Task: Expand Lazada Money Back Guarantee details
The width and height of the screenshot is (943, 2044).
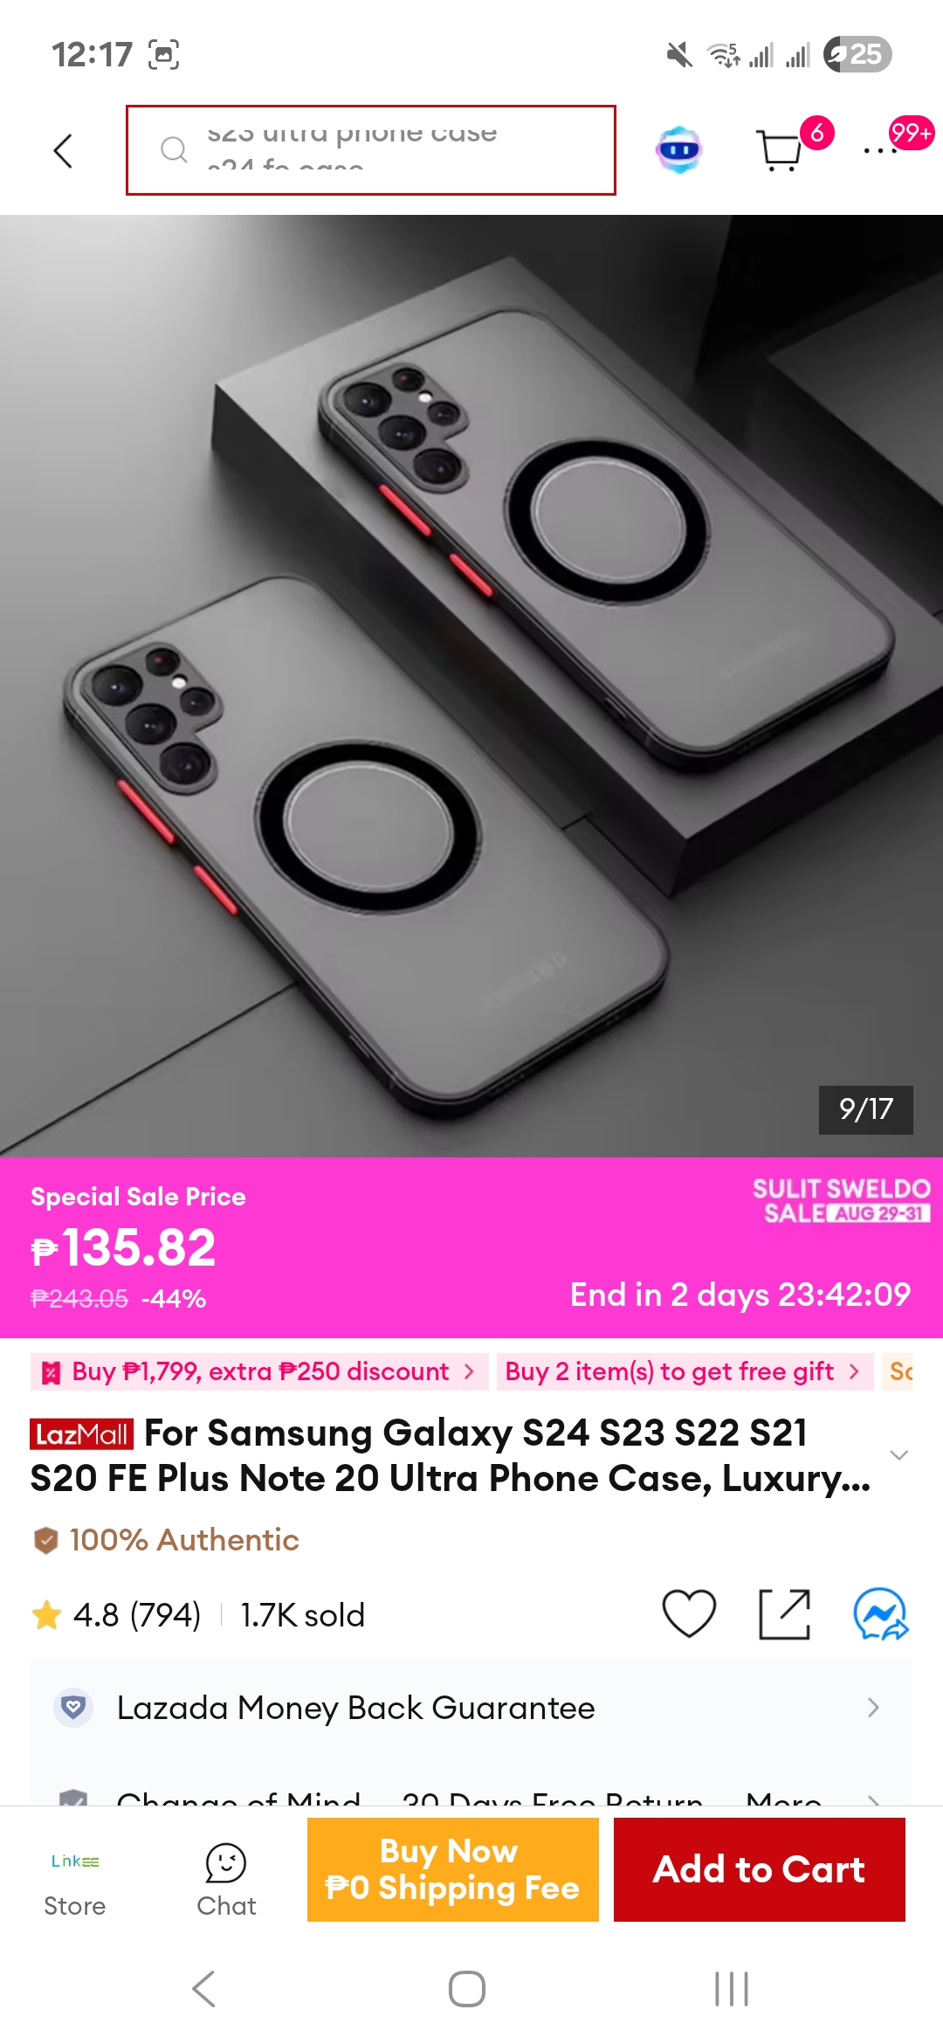Action: tap(471, 1708)
